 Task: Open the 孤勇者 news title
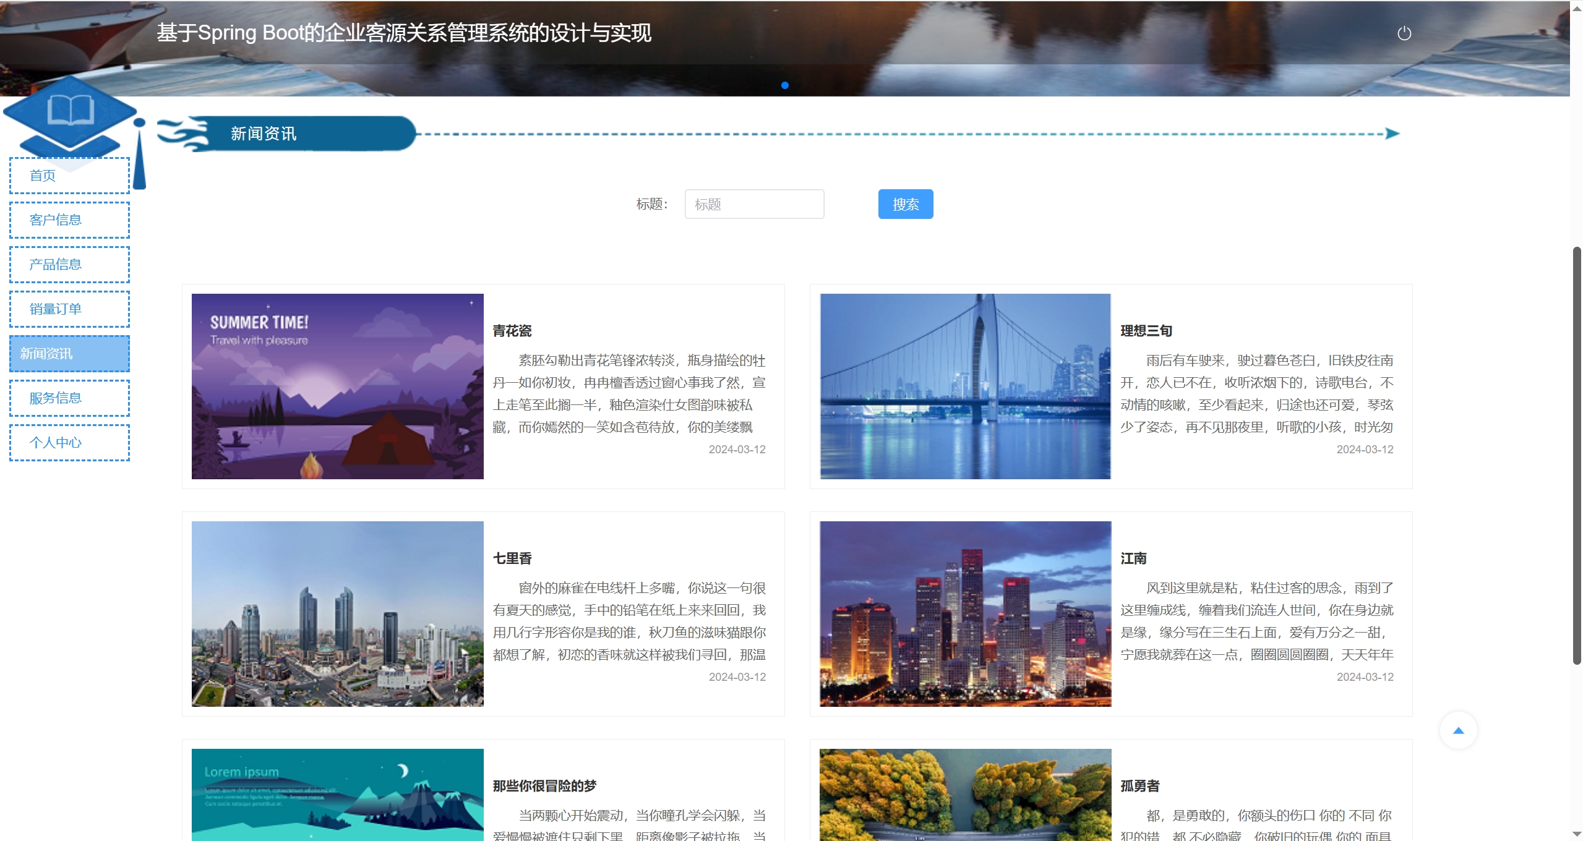point(1140,786)
